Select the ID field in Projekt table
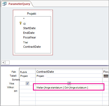The image size is (109, 106). (x=24, y=24)
